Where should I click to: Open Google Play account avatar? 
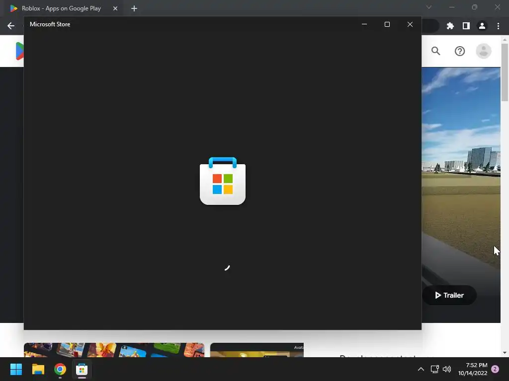pos(484,51)
